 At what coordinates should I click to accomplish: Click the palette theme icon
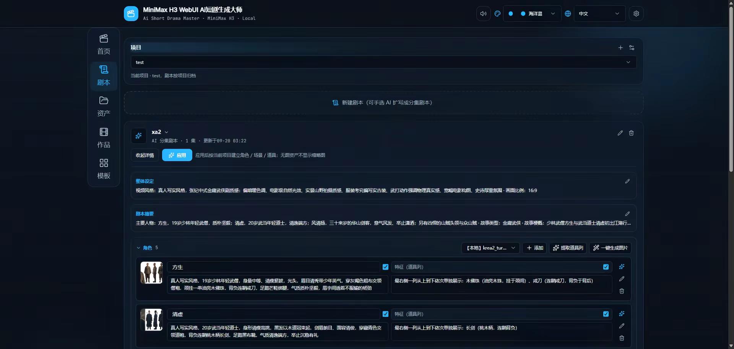click(497, 14)
